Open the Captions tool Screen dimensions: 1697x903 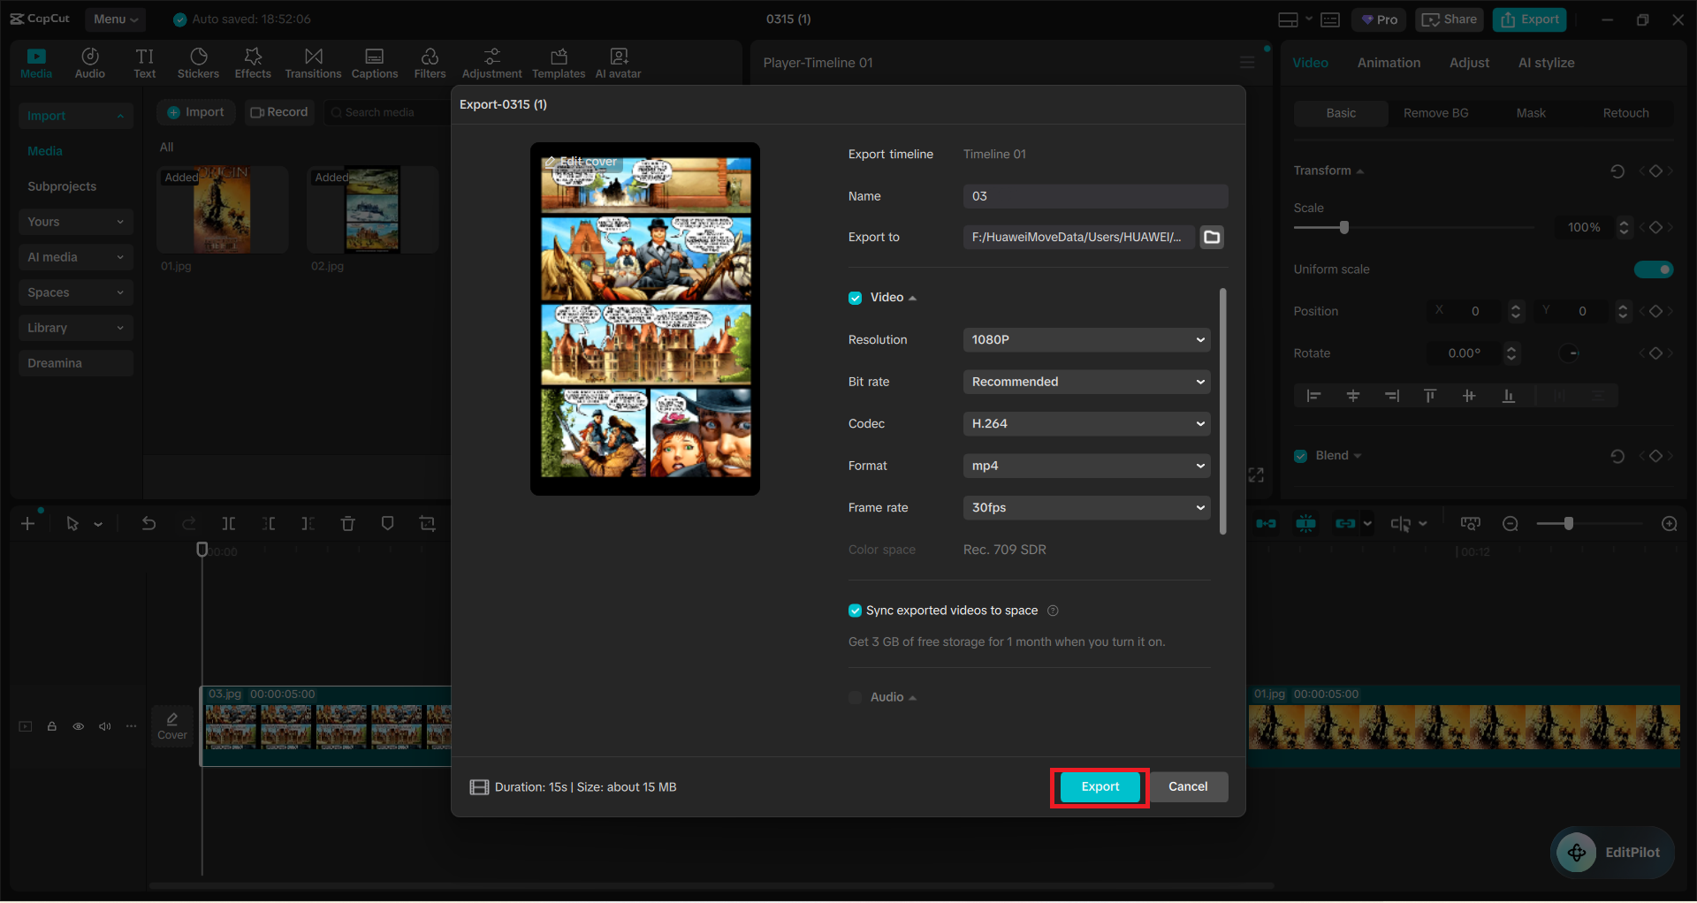pos(374,62)
